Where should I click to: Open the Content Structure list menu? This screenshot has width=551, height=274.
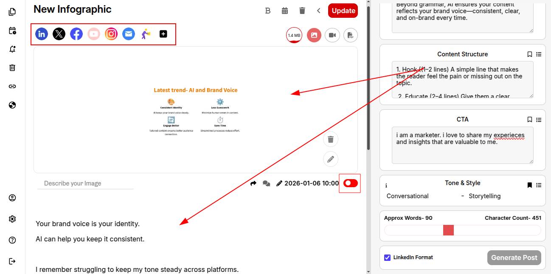539,54
